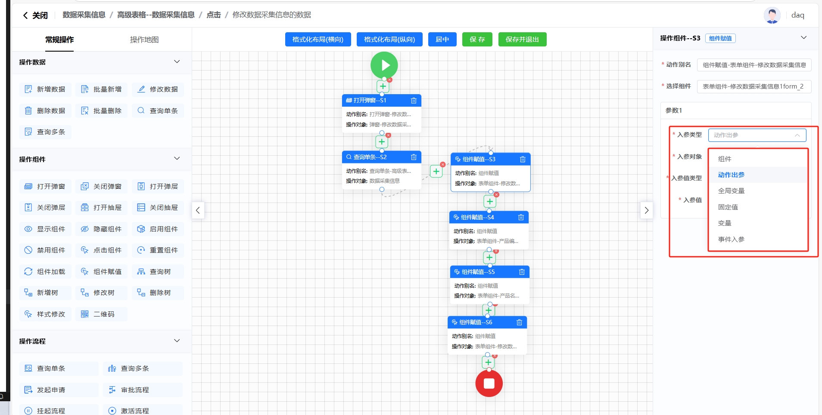This screenshot has width=822, height=415.
Task: Click trash icon on 查询单条--S2 node
Action: (x=414, y=157)
